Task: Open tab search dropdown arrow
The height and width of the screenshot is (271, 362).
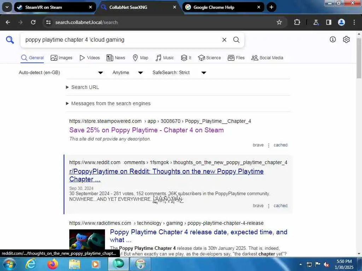Action: (x=7, y=7)
